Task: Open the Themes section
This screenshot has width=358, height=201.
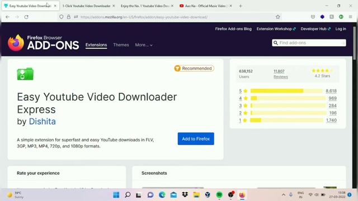Action: click(x=121, y=45)
